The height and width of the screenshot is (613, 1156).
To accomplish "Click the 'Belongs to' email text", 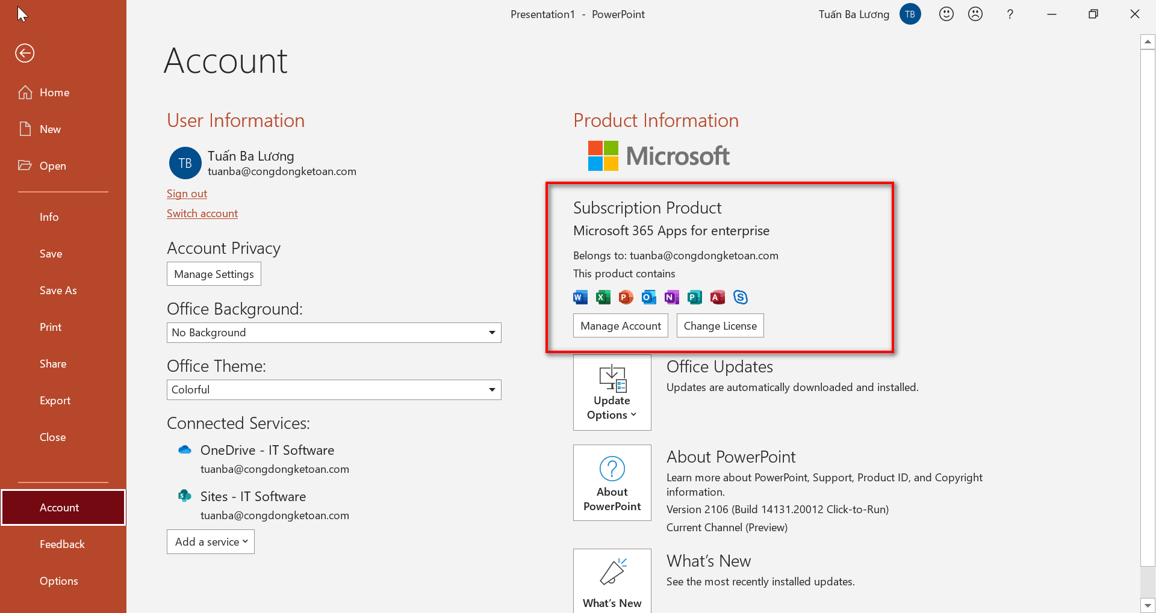I will click(x=676, y=256).
